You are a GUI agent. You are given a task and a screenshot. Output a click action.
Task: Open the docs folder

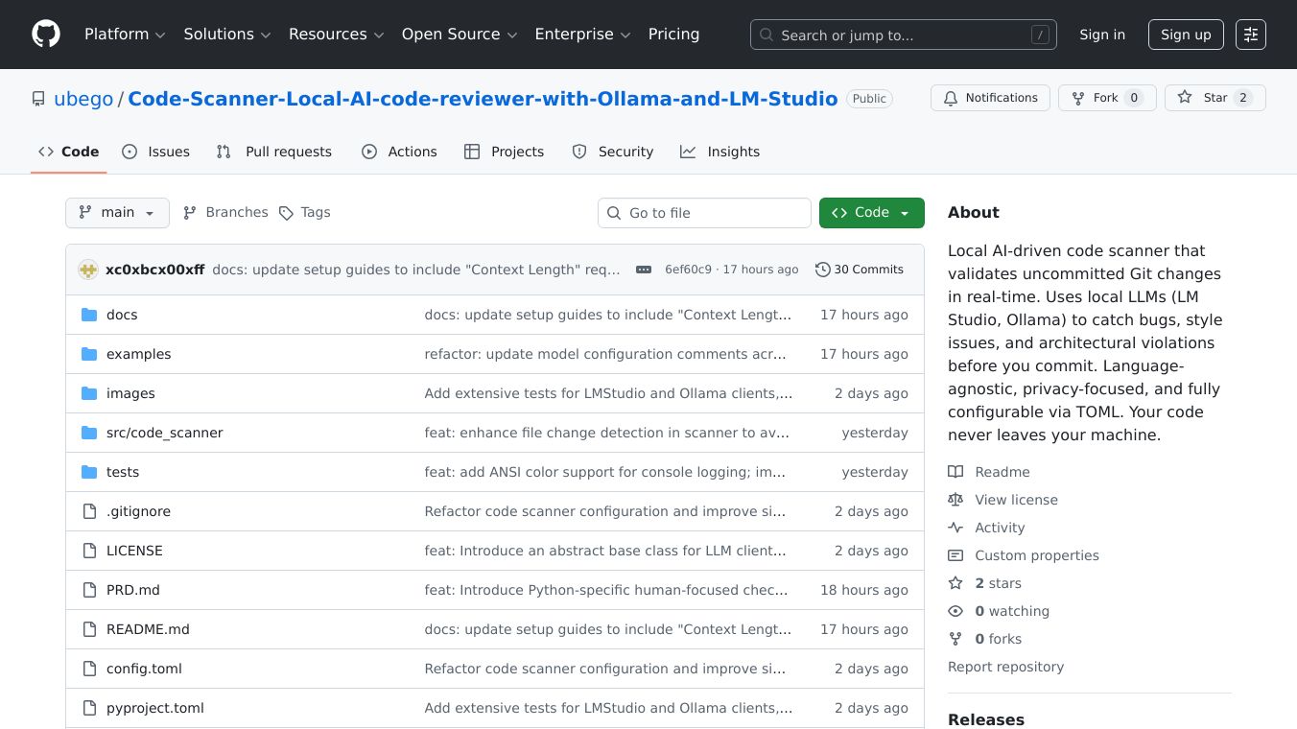122,315
